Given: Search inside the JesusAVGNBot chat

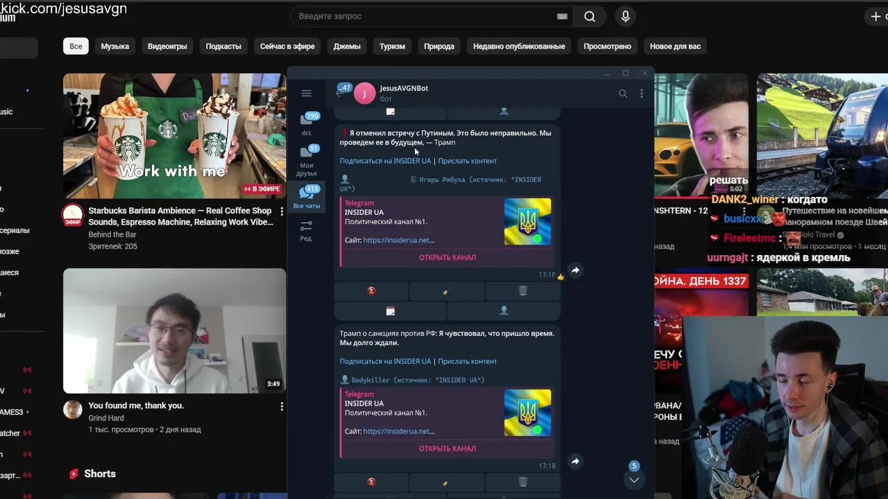Looking at the screenshot, I should point(622,94).
